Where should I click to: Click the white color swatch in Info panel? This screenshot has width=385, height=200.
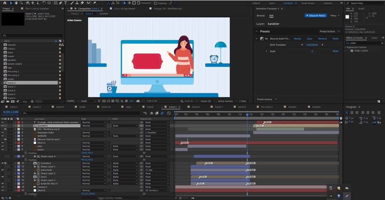[x=347, y=17]
